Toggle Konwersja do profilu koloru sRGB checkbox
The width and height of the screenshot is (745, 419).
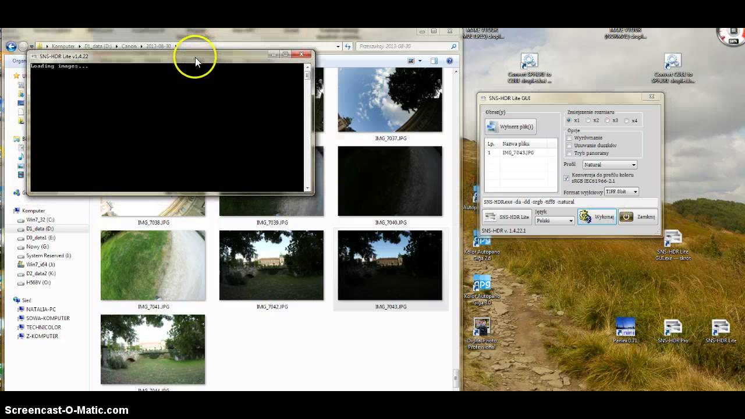pos(566,178)
